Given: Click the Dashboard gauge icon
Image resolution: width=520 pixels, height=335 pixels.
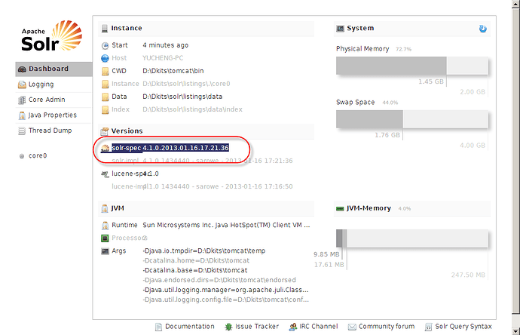Looking at the screenshot, I should coord(22,69).
